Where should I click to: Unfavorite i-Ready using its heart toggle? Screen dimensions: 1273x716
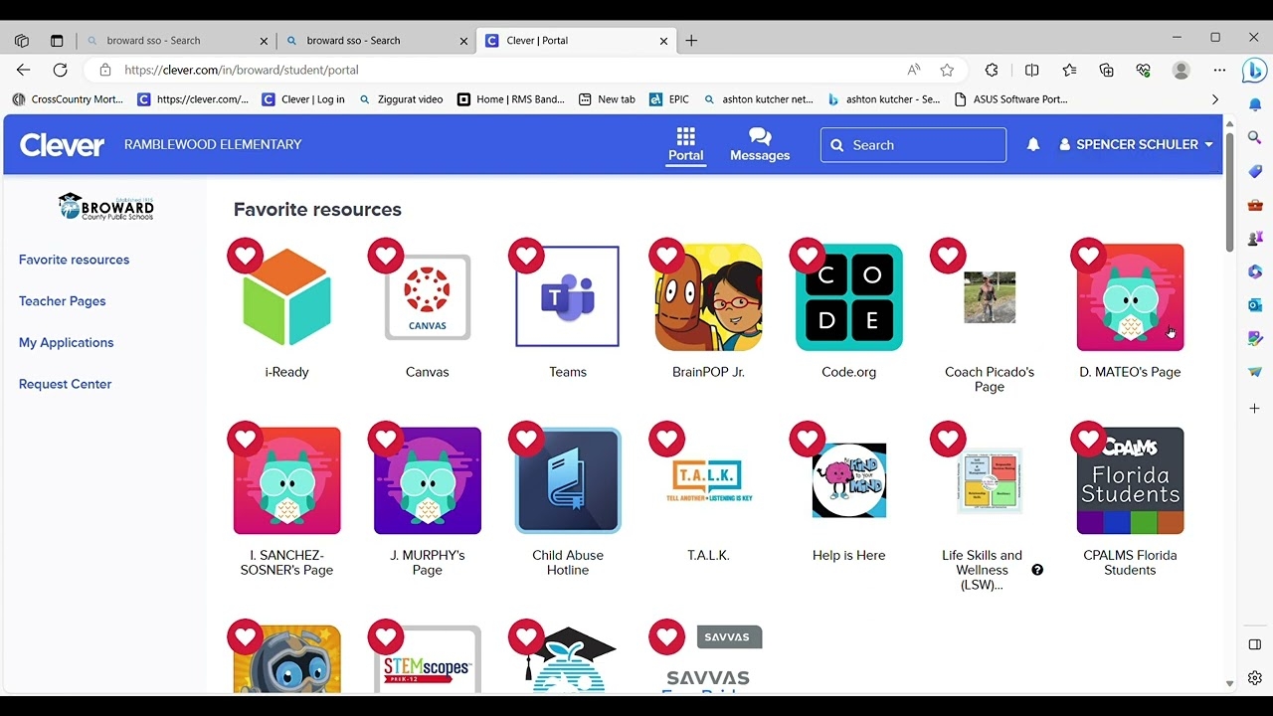pyautogui.click(x=246, y=257)
